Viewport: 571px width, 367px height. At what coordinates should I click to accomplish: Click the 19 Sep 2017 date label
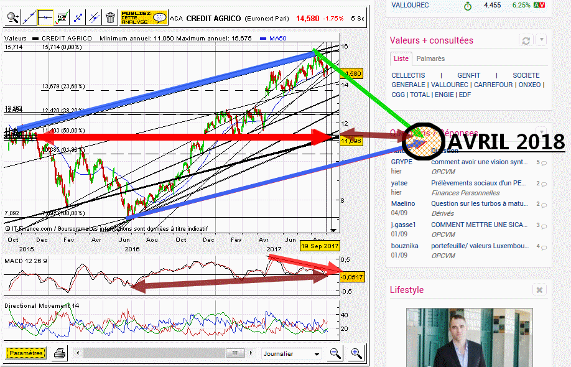click(320, 246)
